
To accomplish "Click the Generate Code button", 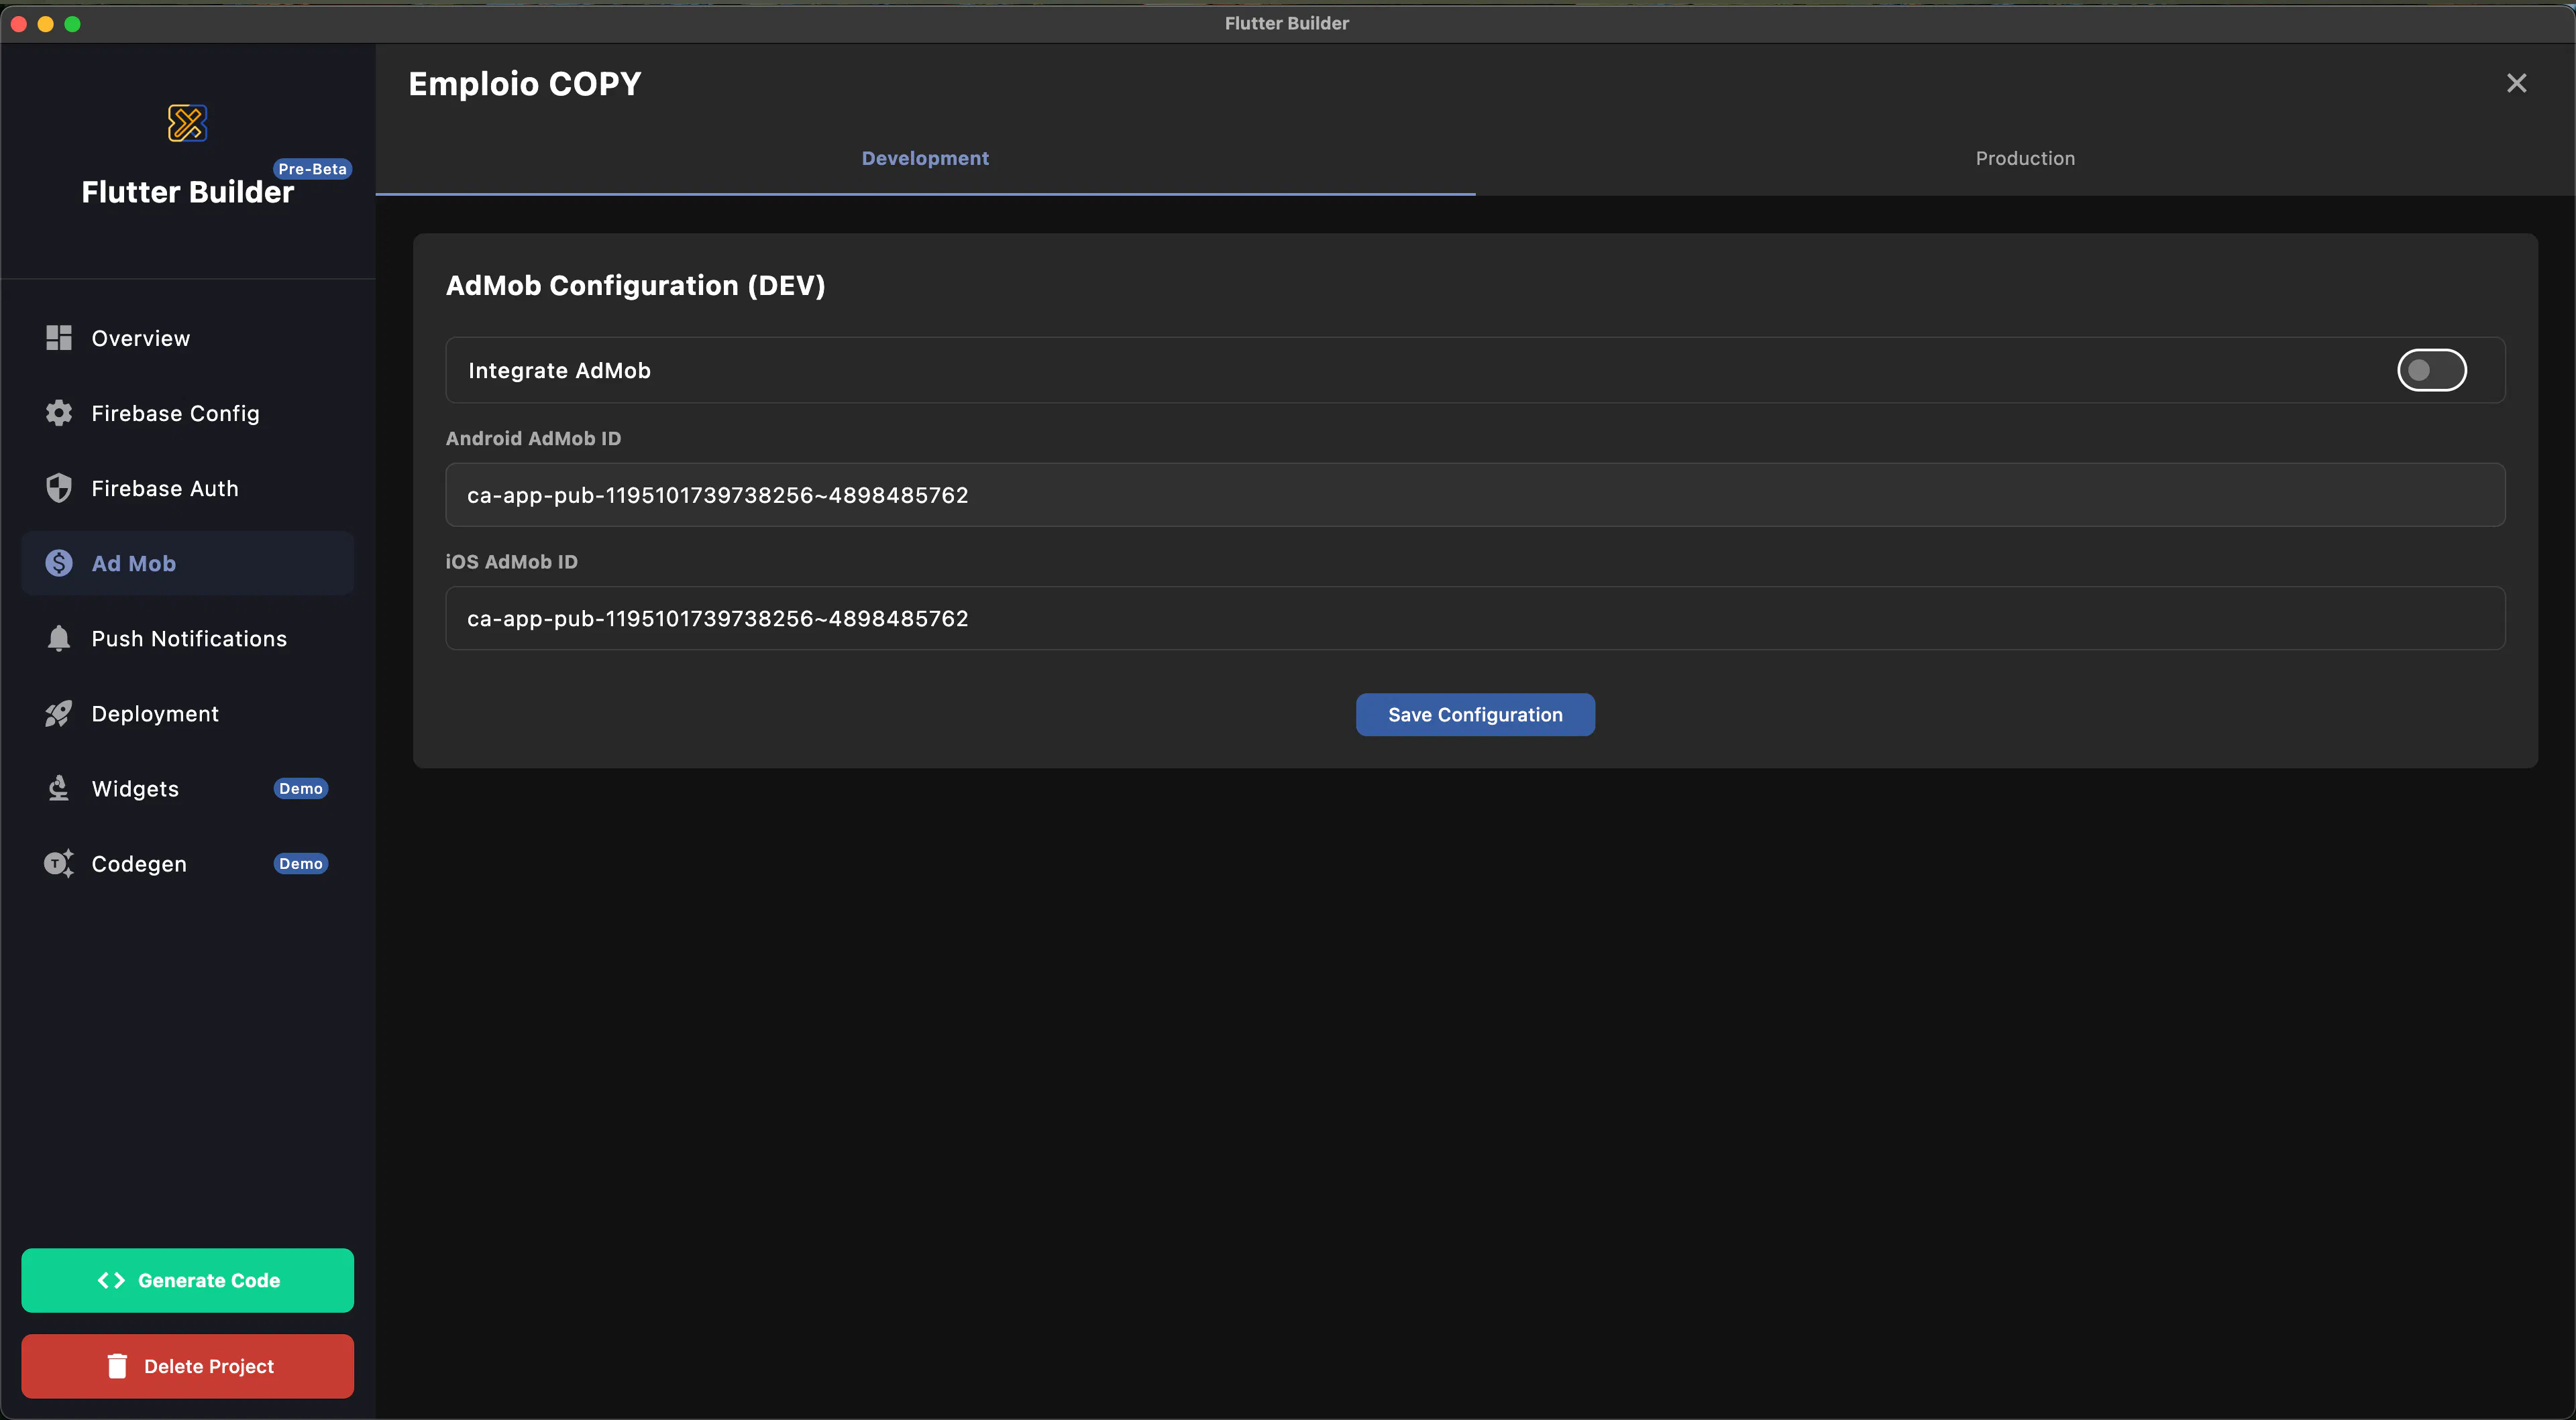I will [188, 1280].
